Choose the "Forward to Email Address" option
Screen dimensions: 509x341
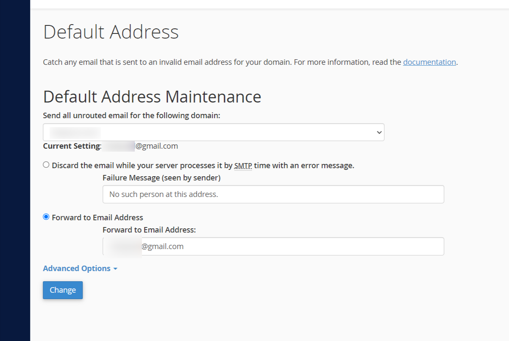(46, 216)
